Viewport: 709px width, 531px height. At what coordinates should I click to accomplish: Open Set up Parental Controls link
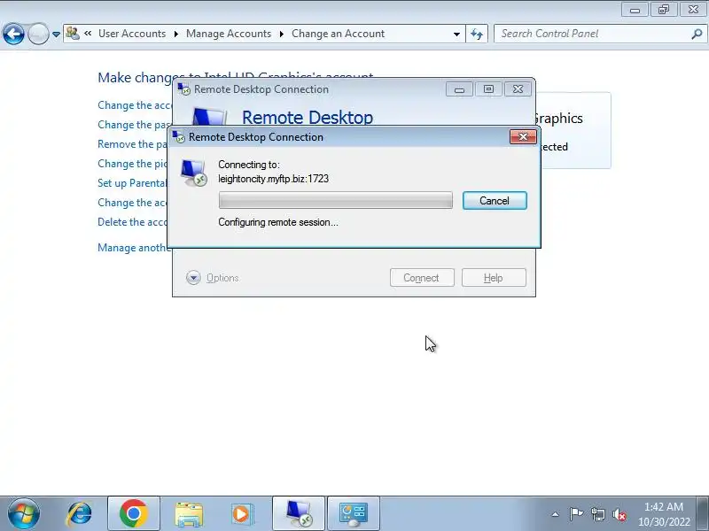(x=132, y=183)
